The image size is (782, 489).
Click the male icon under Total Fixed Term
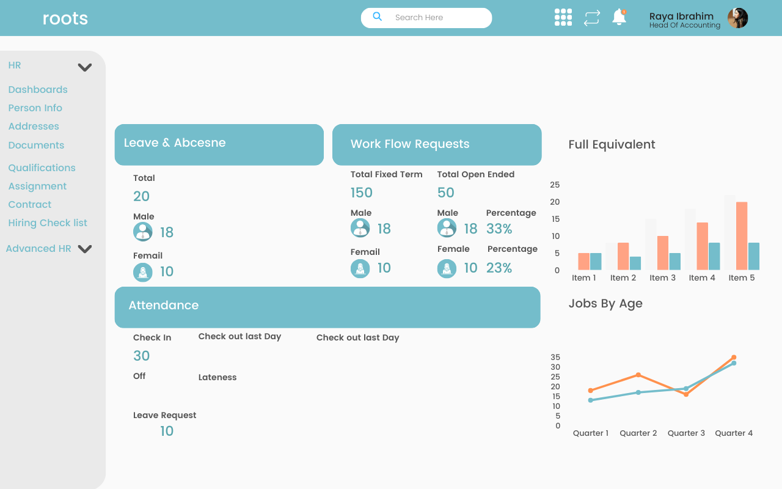[360, 228]
